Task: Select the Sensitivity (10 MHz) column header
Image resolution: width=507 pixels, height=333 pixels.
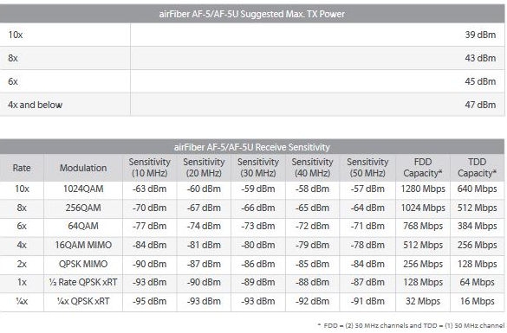Action: [x=149, y=168]
